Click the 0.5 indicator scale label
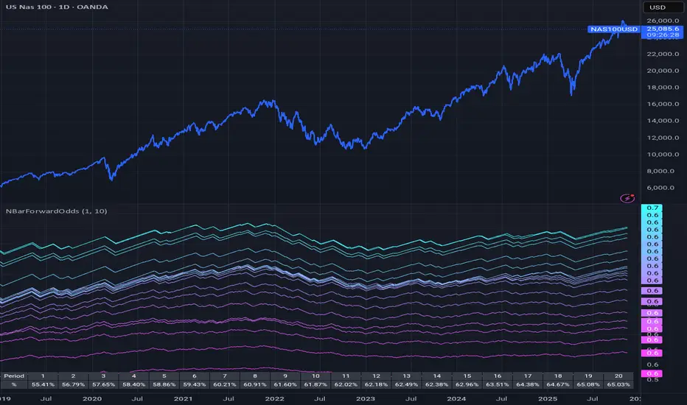 tap(652, 380)
